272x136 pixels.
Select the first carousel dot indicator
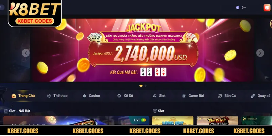(x=141, y=86)
